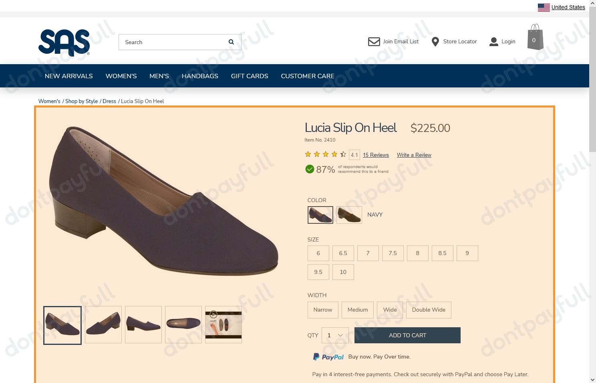Play the product video thumbnail with play icon

(x=223, y=325)
